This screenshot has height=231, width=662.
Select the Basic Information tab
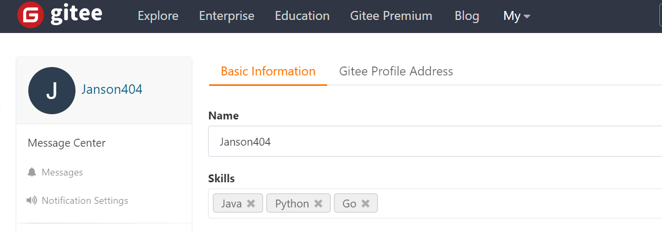click(268, 71)
